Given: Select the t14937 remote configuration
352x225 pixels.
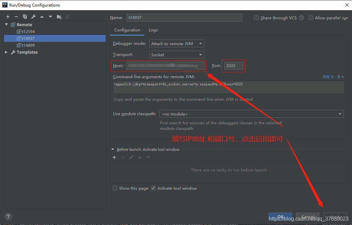Looking at the screenshot, I should point(55,39).
